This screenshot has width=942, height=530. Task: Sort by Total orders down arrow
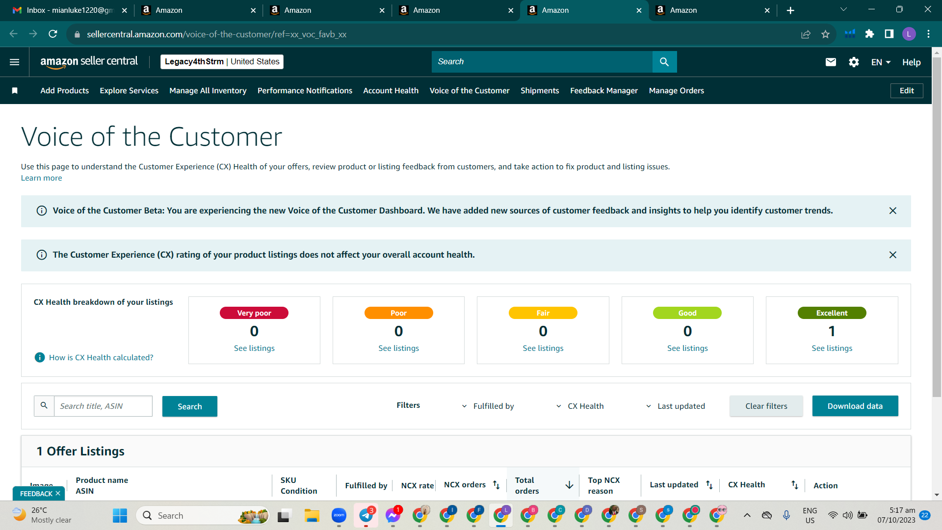(x=569, y=485)
